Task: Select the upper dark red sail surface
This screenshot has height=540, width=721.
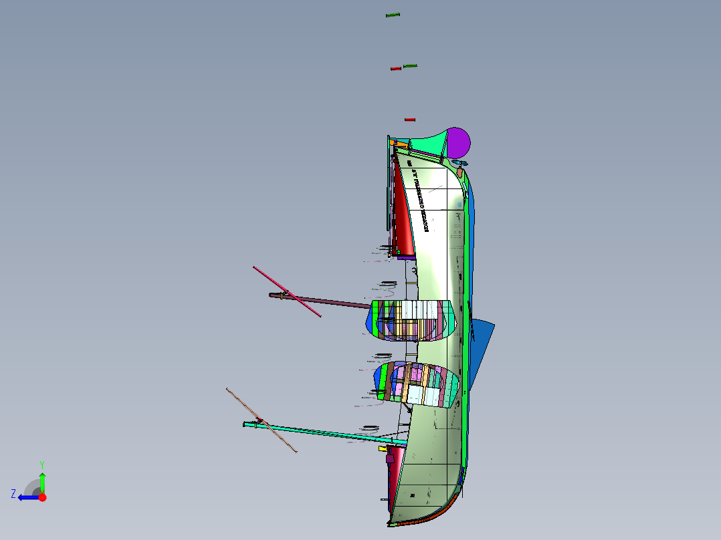Action: [x=403, y=216]
